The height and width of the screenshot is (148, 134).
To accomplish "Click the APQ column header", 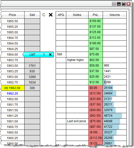I will point(61,15).
